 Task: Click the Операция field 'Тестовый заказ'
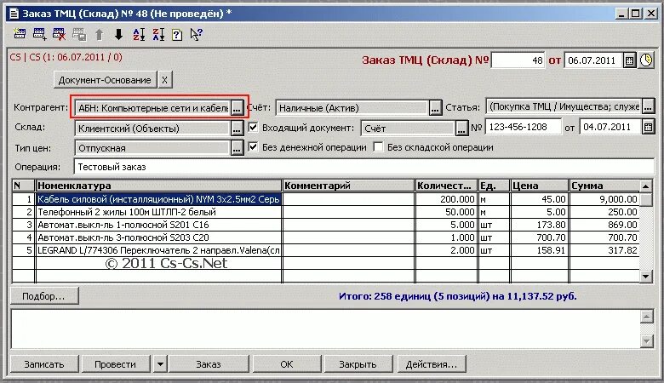pyautogui.click(x=364, y=167)
